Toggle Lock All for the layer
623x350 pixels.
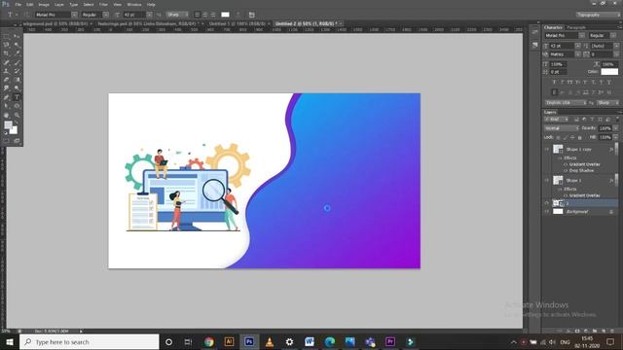[580, 137]
